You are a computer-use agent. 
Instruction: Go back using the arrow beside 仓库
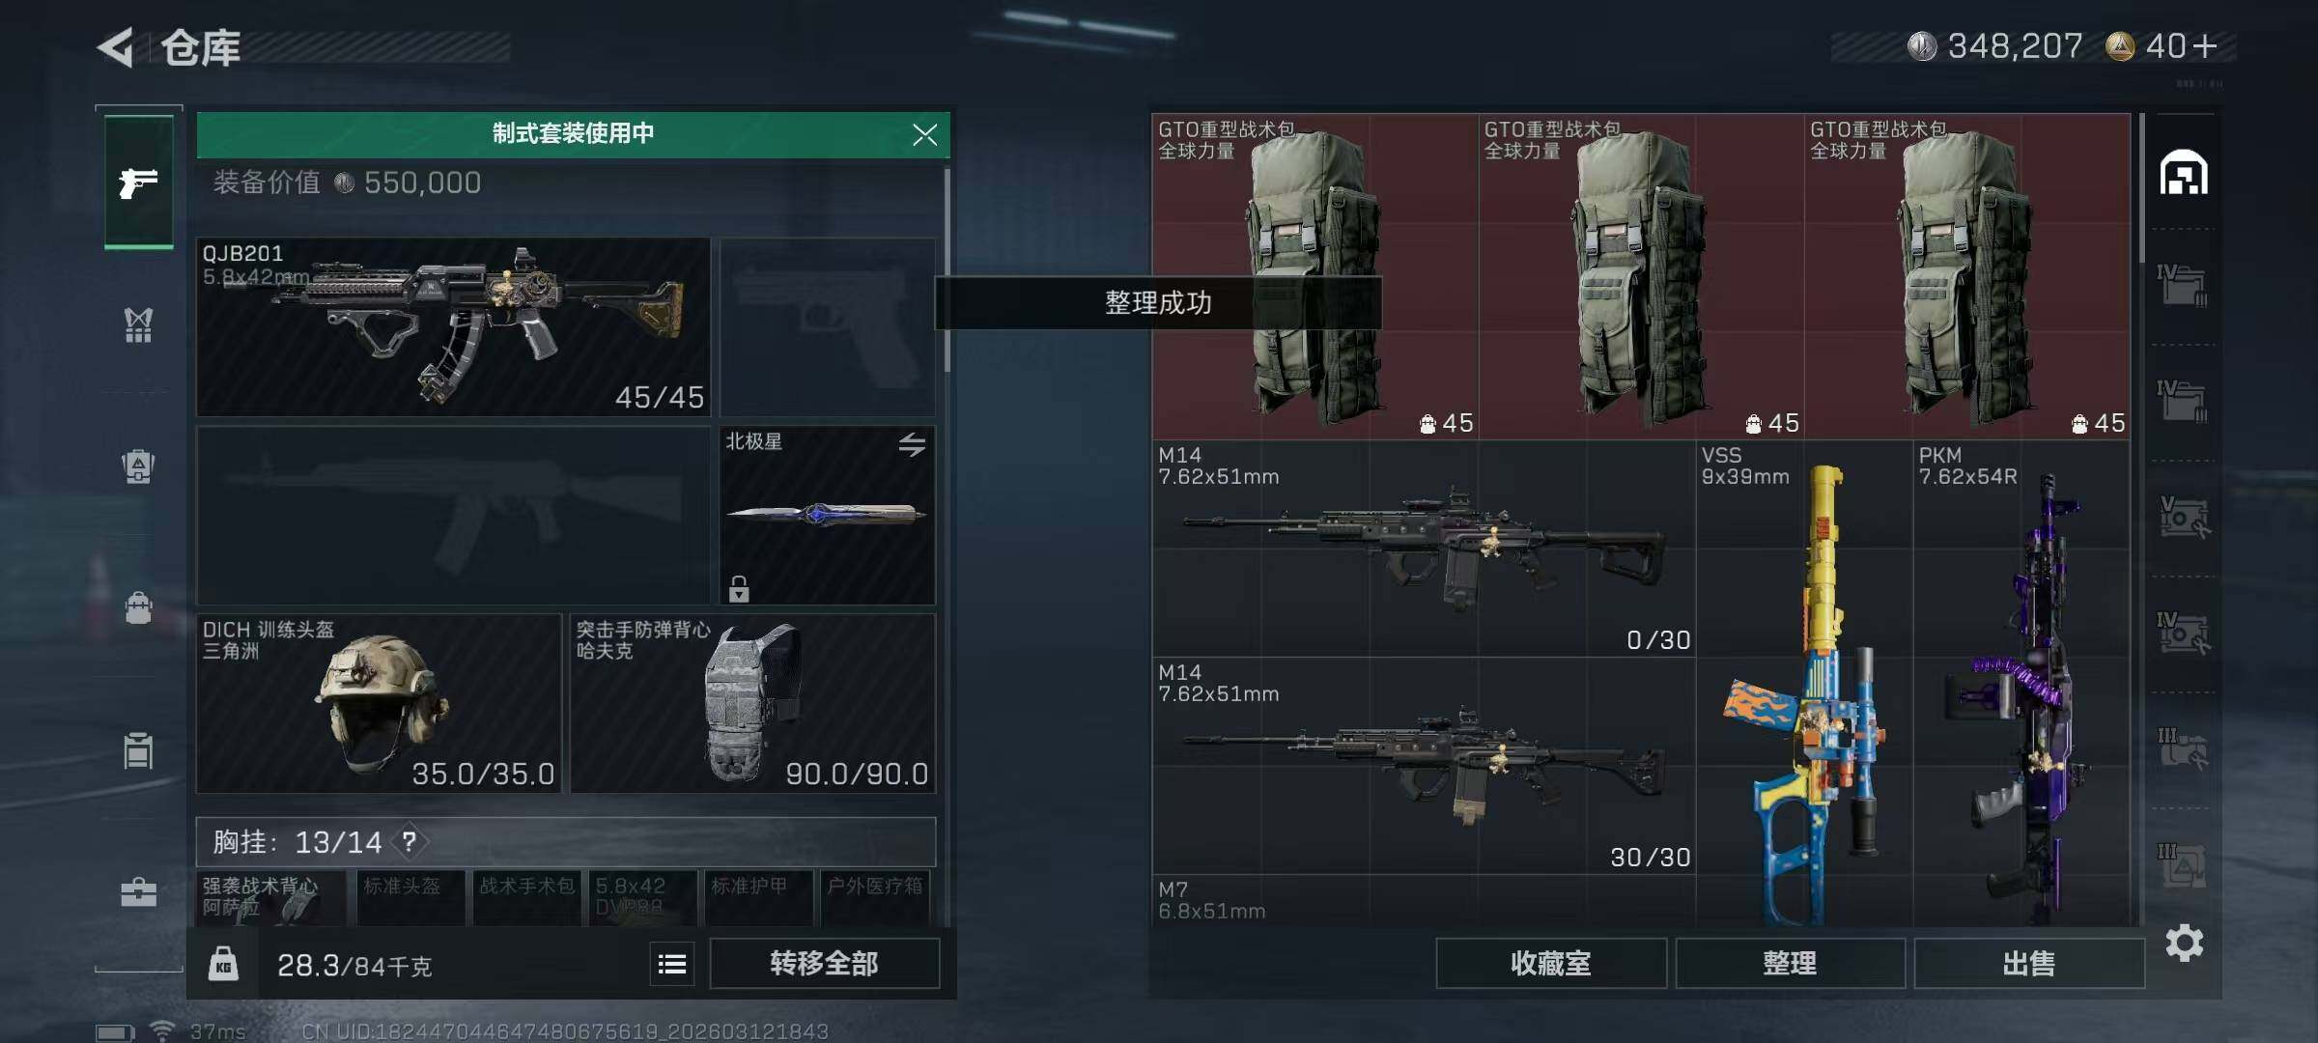tap(116, 47)
